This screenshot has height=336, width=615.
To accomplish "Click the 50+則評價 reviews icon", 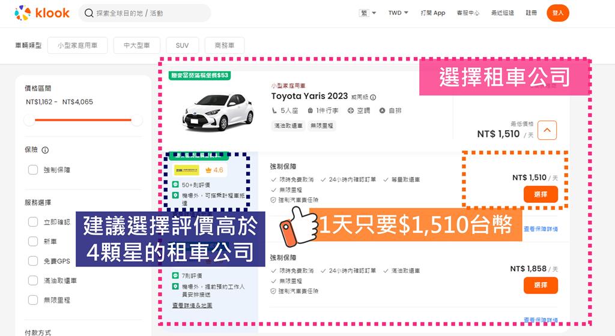I will tap(176, 184).
